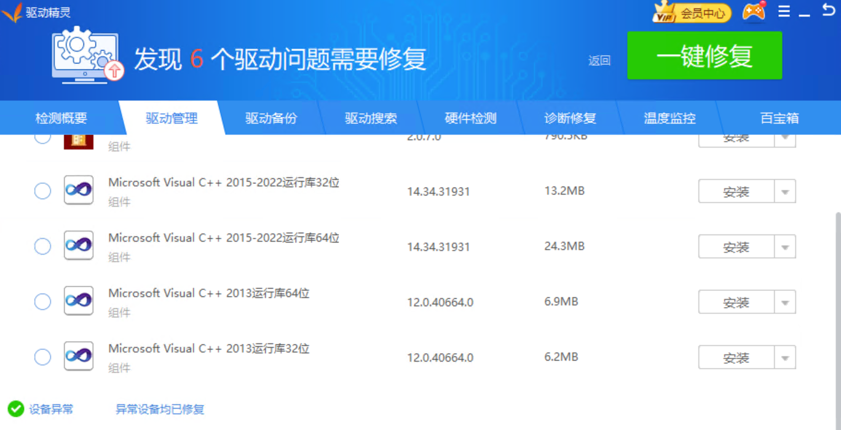Open the 温度监控 tab

[x=669, y=118]
